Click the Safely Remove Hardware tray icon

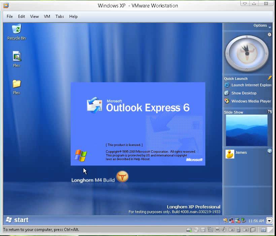(244, 220)
